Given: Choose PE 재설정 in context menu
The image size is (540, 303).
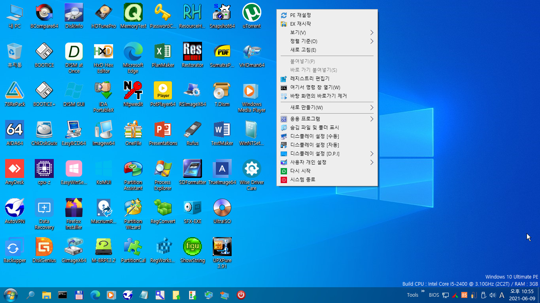Looking at the screenshot, I should pos(327,15).
